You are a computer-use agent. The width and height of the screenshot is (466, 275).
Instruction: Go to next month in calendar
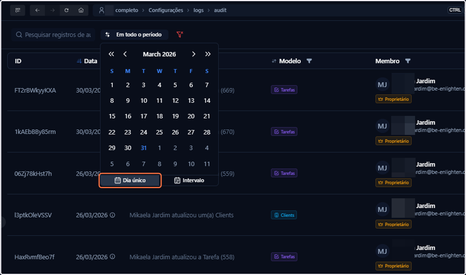193,54
